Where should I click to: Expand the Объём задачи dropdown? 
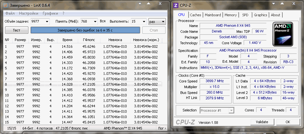tap(47, 21)
